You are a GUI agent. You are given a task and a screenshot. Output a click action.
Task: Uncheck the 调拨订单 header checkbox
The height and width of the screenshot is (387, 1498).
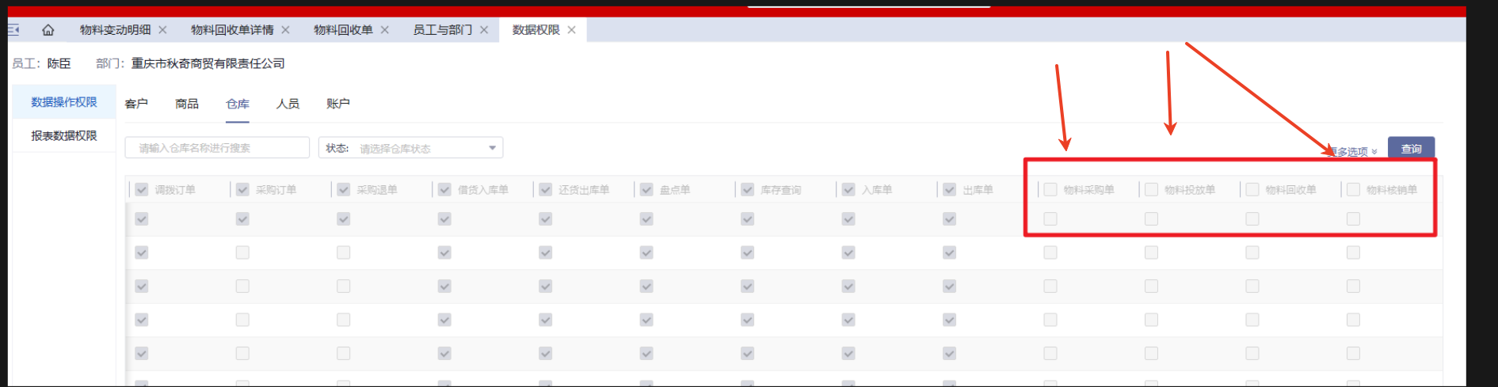coord(142,190)
